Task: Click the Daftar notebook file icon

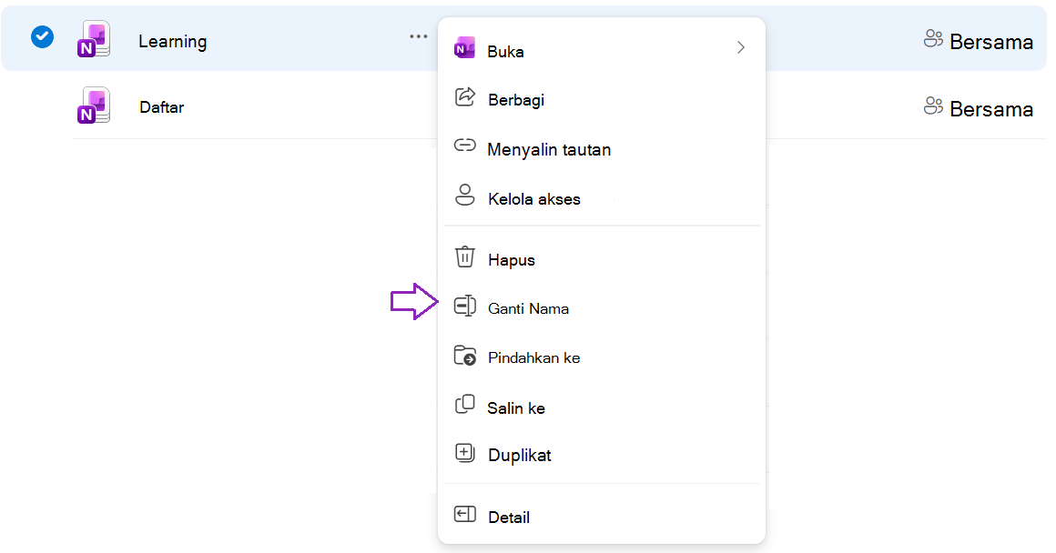Action: pos(94,106)
